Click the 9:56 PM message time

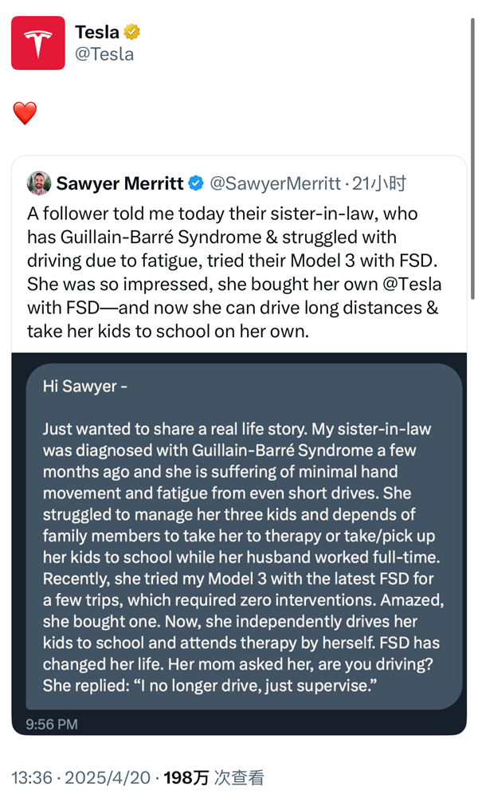(x=52, y=724)
